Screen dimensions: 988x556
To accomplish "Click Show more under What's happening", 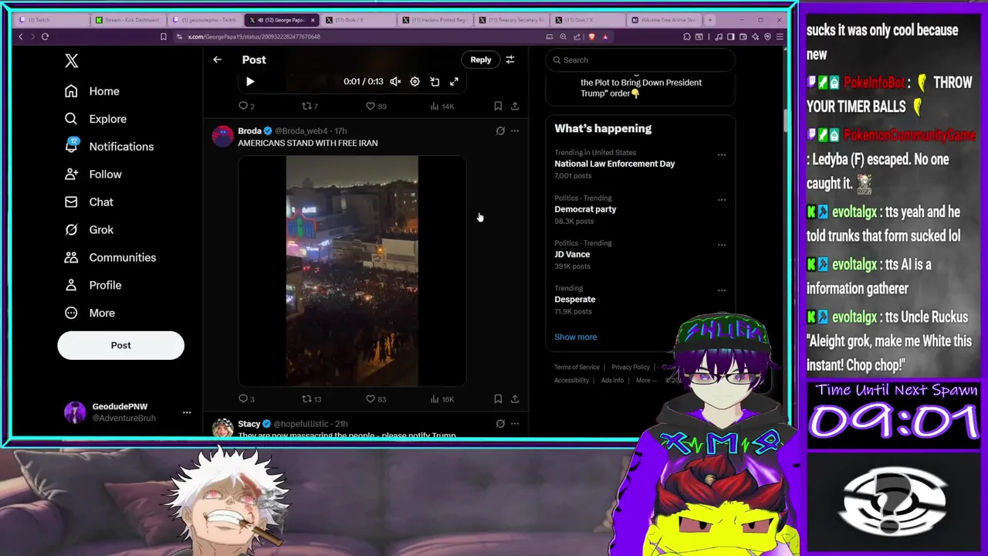I will [x=575, y=337].
